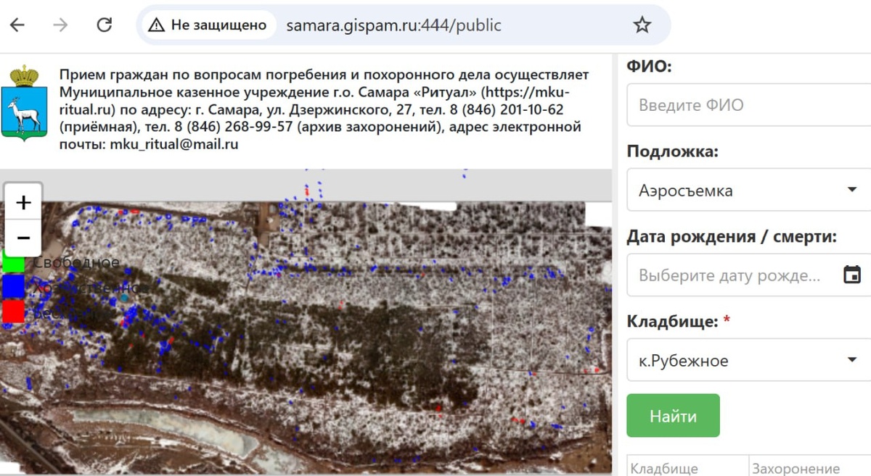Viewport: 871px width, 476px height.
Task: Click the blue legend color swatch
Action: [x=14, y=287]
